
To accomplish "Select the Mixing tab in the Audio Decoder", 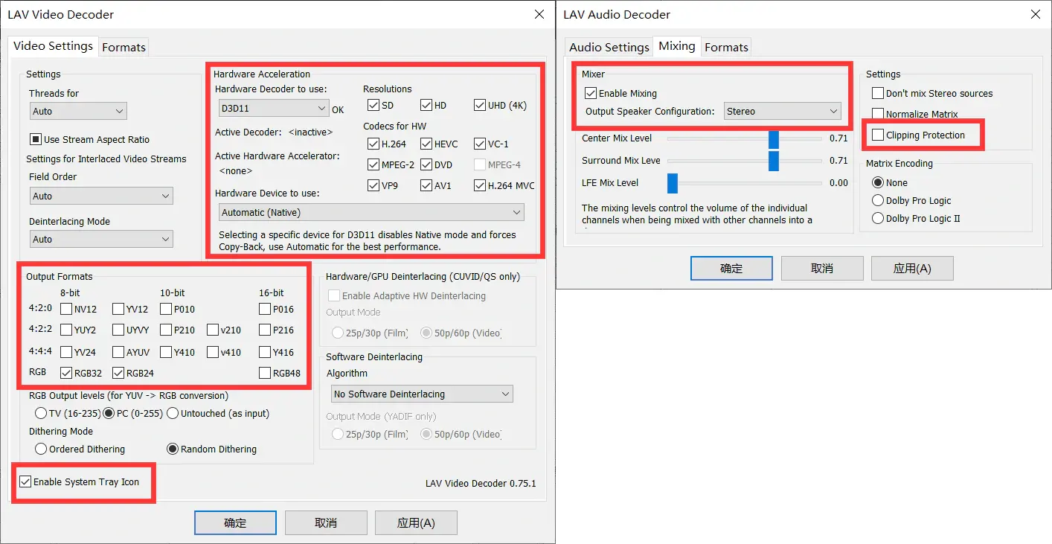I will click(x=676, y=45).
